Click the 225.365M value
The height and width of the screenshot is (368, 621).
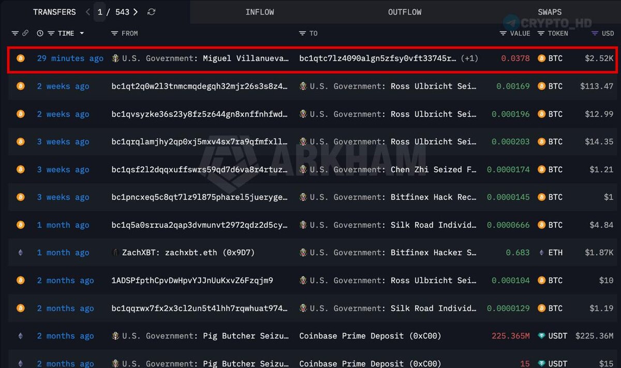(x=511, y=336)
